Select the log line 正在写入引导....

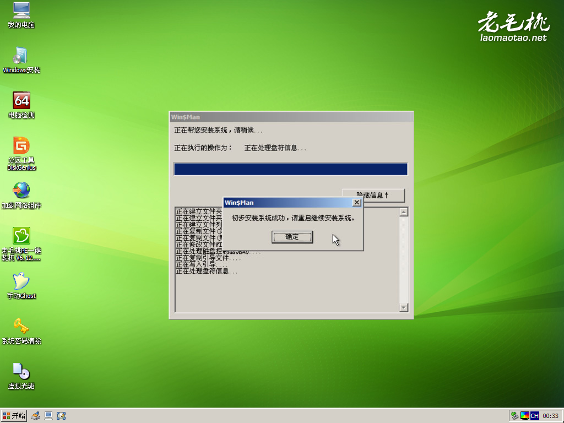[202, 264]
